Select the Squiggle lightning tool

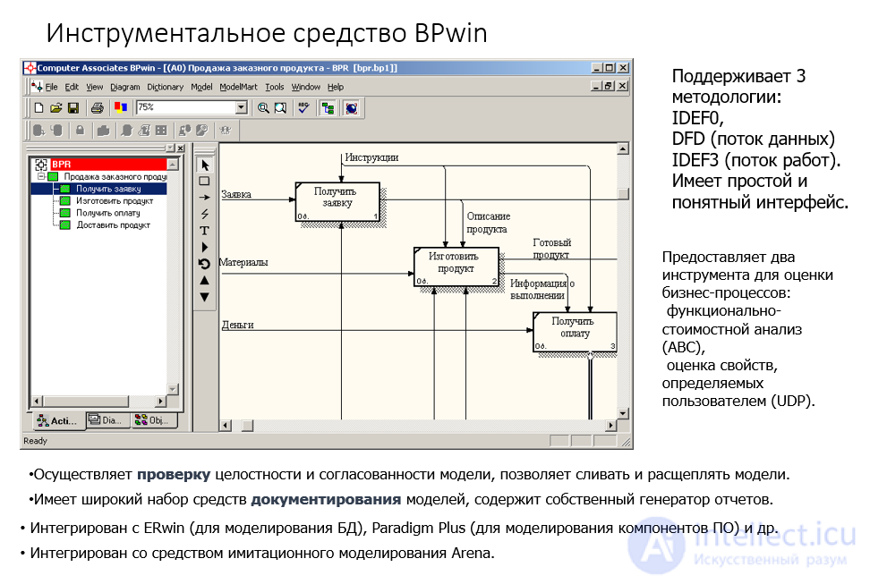tap(204, 214)
